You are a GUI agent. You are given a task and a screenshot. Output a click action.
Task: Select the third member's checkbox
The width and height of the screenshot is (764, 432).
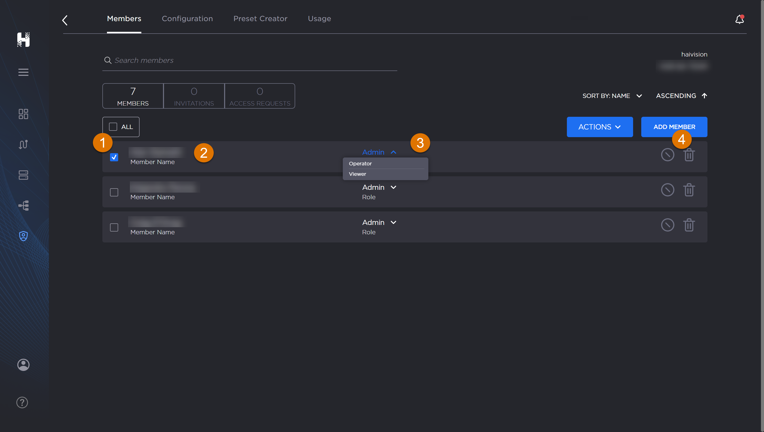pos(114,227)
